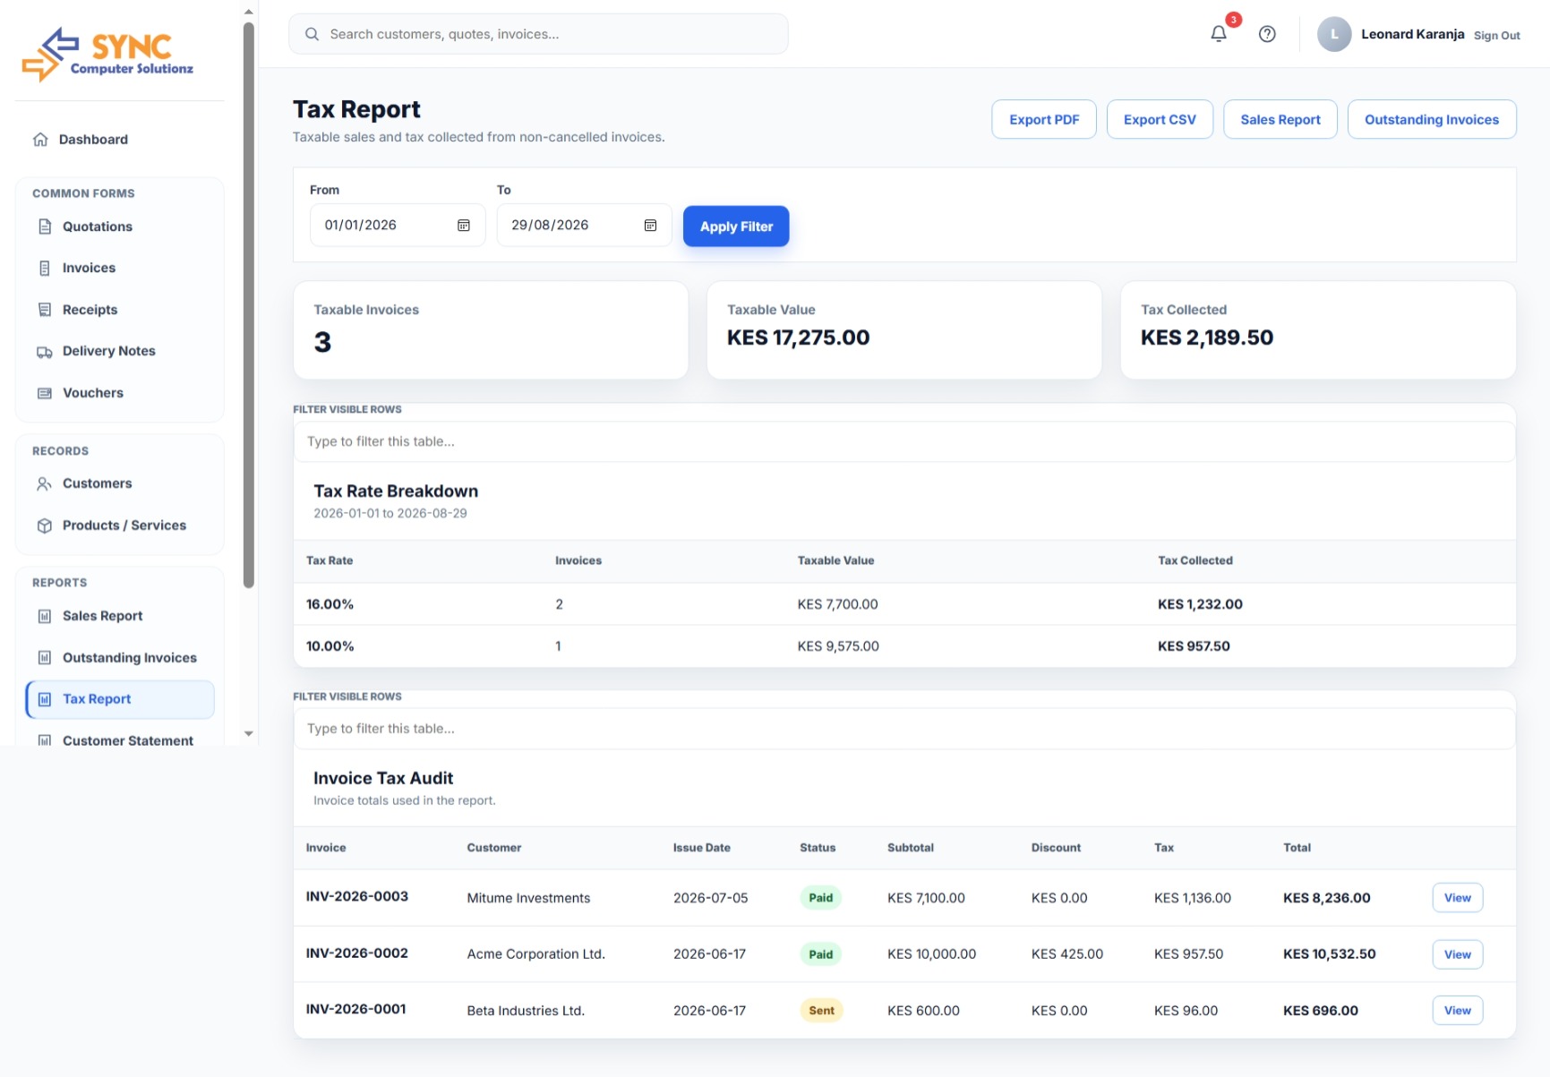Viewport: 1550px width, 1077px height.
Task: Focus the Tax Rate Breakdown table filter field
Action: click(x=904, y=441)
